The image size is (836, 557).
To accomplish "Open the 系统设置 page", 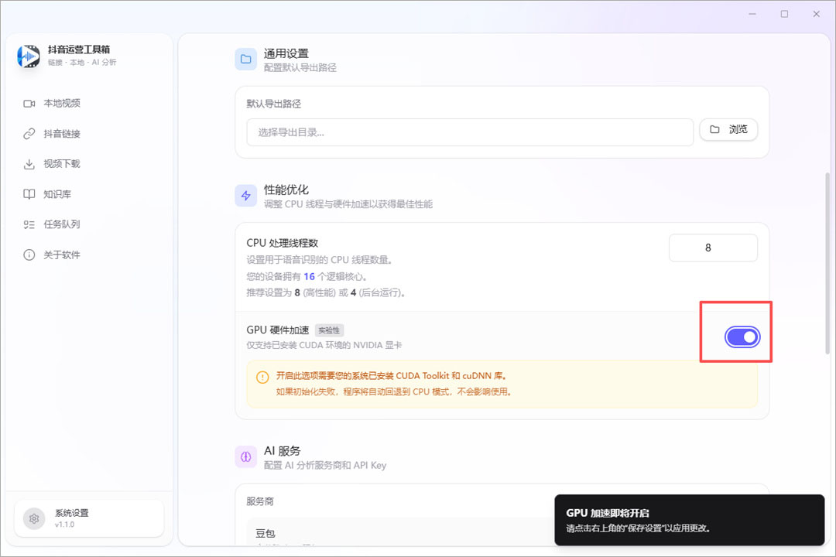I will (87, 518).
